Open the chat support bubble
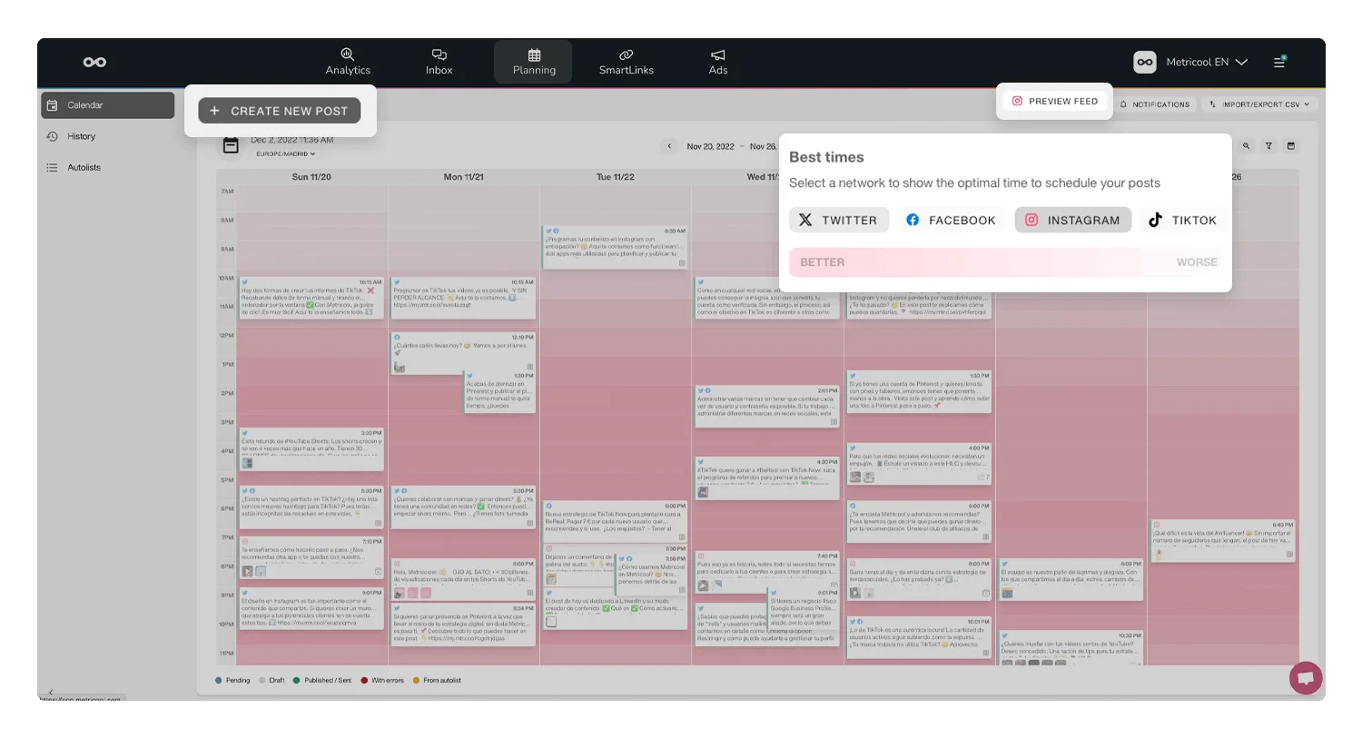Screen dimensions: 1362x738 tap(1306, 678)
